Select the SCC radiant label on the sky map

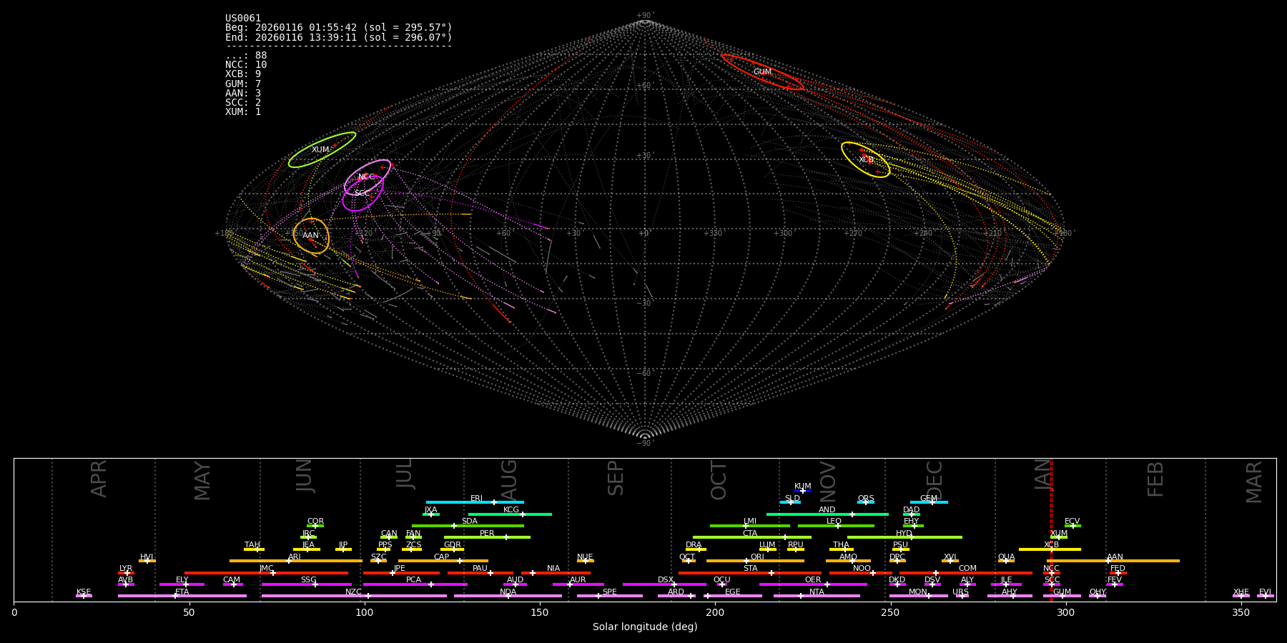[363, 194]
